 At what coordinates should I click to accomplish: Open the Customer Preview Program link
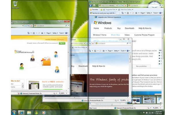tap(144, 35)
